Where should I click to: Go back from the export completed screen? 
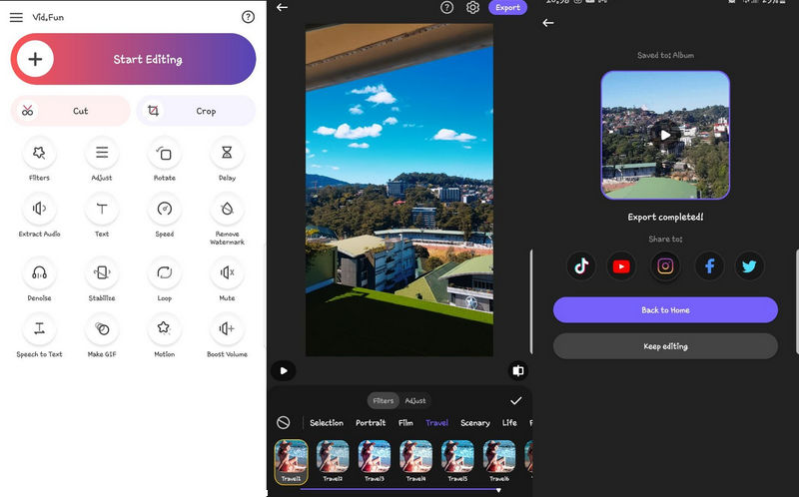pos(548,23)
